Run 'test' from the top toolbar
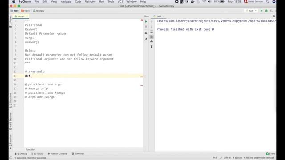Viewport: 285px width, 160px height. pos(261,11)
